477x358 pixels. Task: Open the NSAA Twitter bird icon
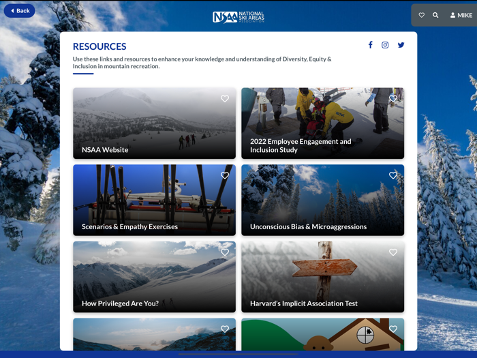coord(401,45)
